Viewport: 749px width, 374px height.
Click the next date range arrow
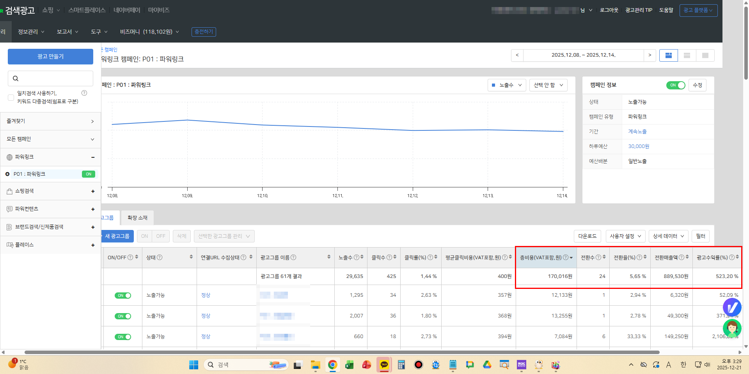click(650, 55)
